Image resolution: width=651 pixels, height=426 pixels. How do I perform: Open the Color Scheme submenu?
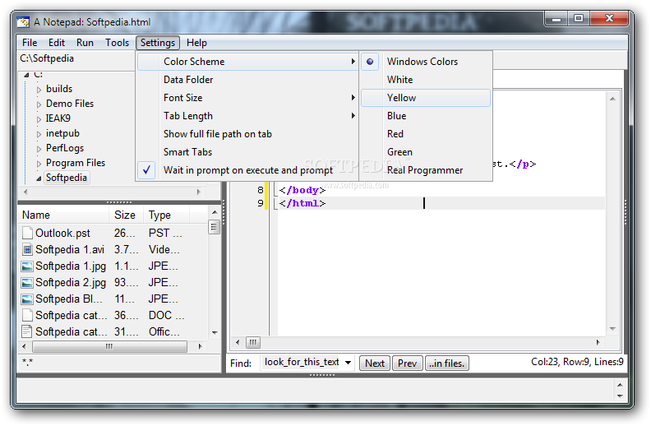tap(248, 62)
